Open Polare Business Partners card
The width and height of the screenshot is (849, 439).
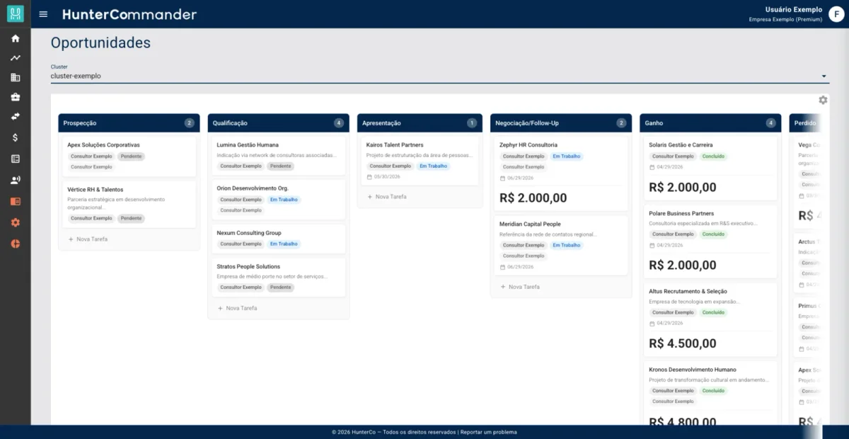[710, 241]
